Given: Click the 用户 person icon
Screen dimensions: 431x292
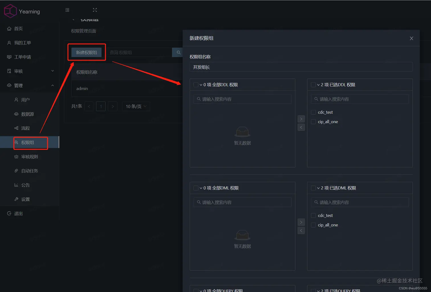Looking at the screenshot, I should 16,100.
